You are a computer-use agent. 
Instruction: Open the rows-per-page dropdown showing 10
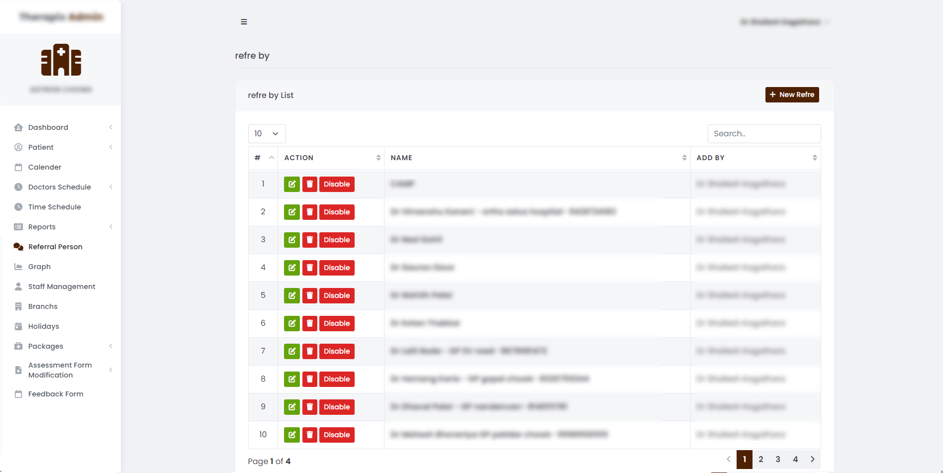(267, 134)
